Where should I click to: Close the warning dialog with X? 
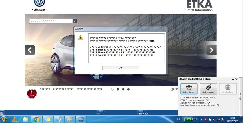[163, 28]
